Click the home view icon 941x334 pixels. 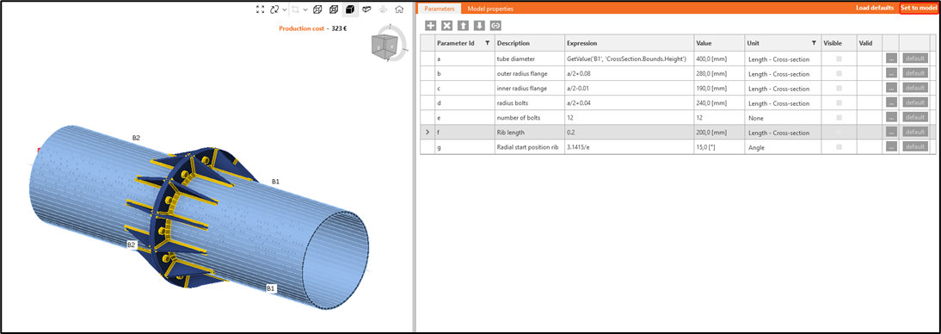click(399, 9)
